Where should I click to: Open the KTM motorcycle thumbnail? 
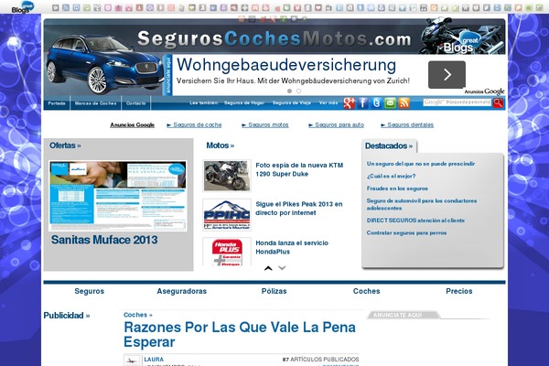pos(227,176)
